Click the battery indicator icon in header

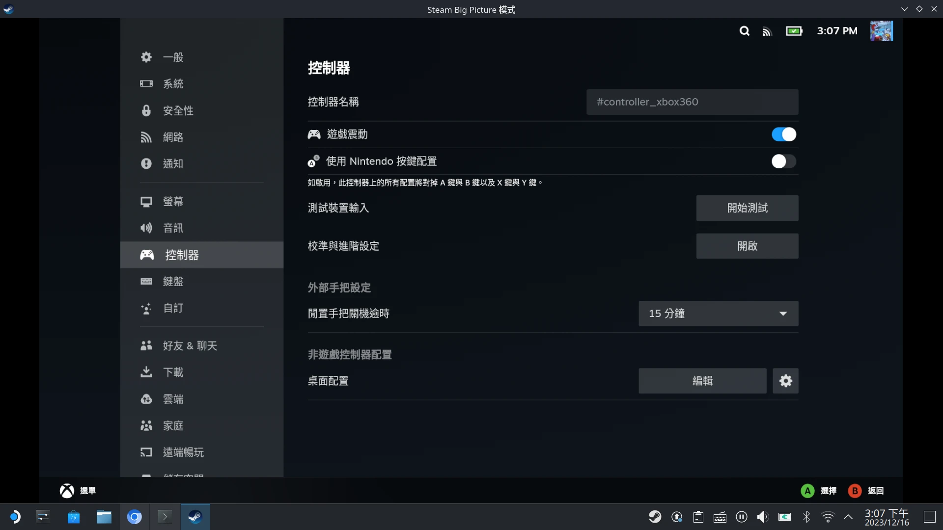(794, 31)
